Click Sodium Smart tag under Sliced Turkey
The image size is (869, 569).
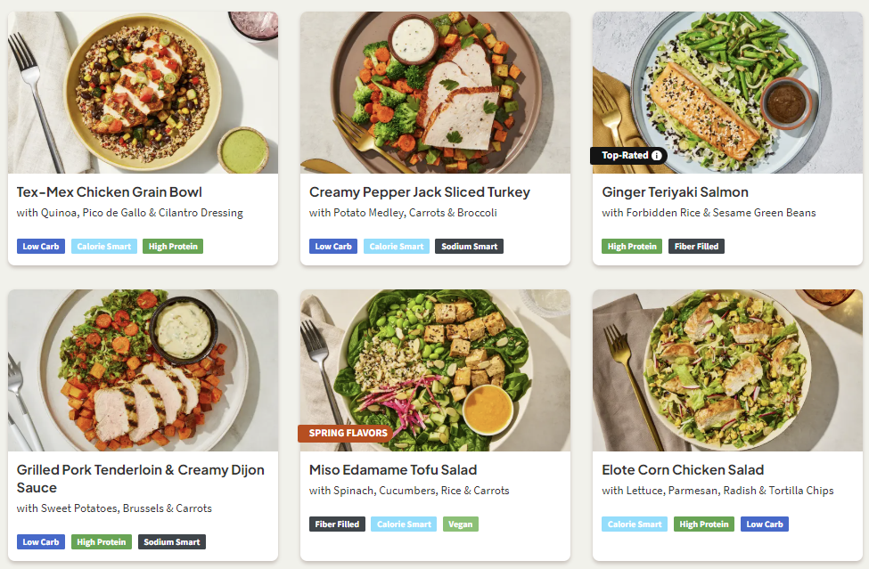click(470, 247)
